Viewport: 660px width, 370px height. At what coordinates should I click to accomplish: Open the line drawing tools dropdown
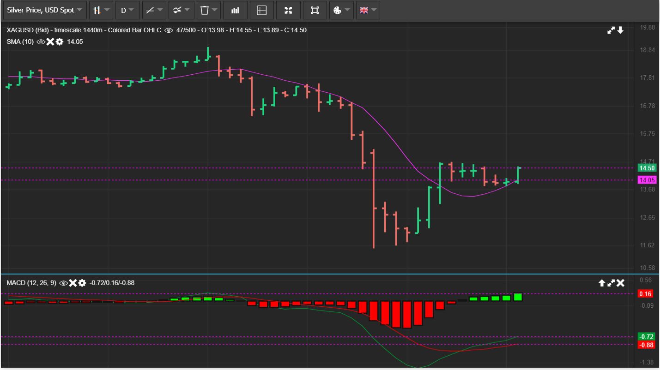pyautogui.click(x=154, y=10)
